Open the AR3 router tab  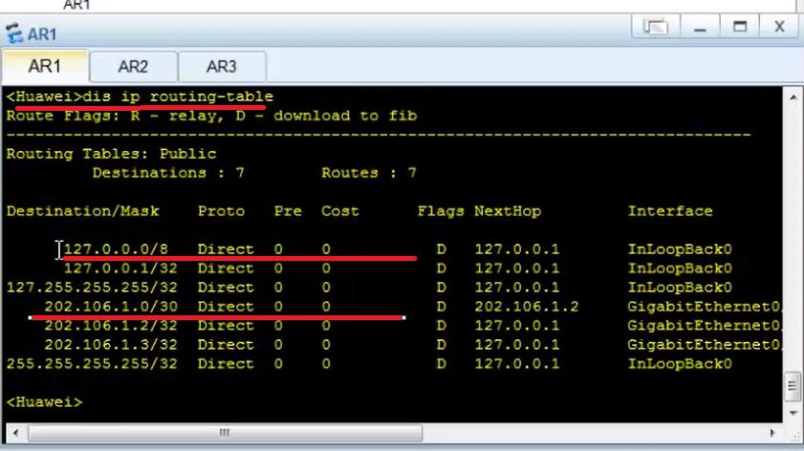(x=221, y=67)
